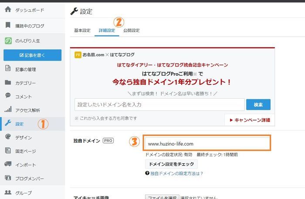The width and height of the screenshot is (305, 199).
Task: Click the ドメインの設定状況: 有効 status text
Action: click(169, 155)
